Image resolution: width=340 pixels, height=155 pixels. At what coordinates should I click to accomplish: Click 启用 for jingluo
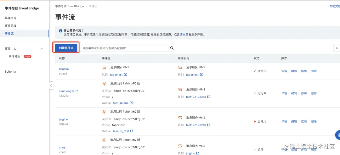point(304,121)
